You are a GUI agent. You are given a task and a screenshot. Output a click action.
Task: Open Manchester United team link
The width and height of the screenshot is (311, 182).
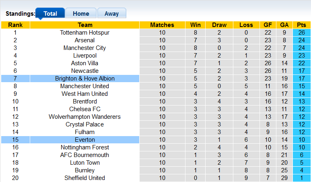pos(84,86)
